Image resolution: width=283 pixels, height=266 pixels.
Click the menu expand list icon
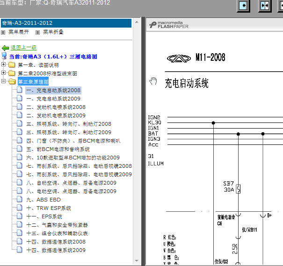3,32
